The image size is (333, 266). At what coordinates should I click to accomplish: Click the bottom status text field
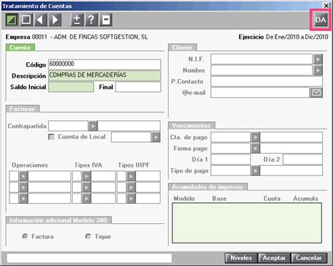[89, 258]
